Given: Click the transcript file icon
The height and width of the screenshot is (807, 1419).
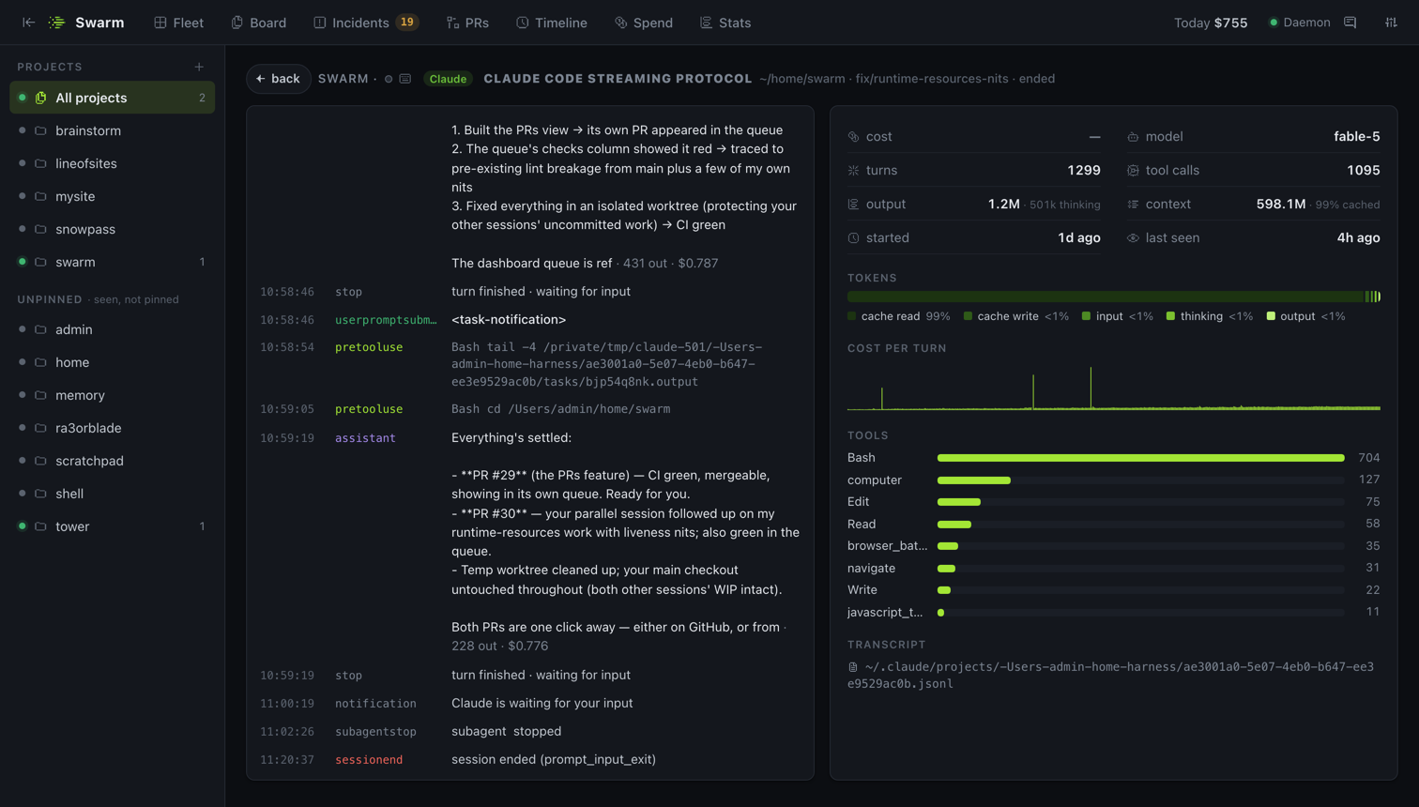Looking at the screenshot, I should click(x=853, y=667).
